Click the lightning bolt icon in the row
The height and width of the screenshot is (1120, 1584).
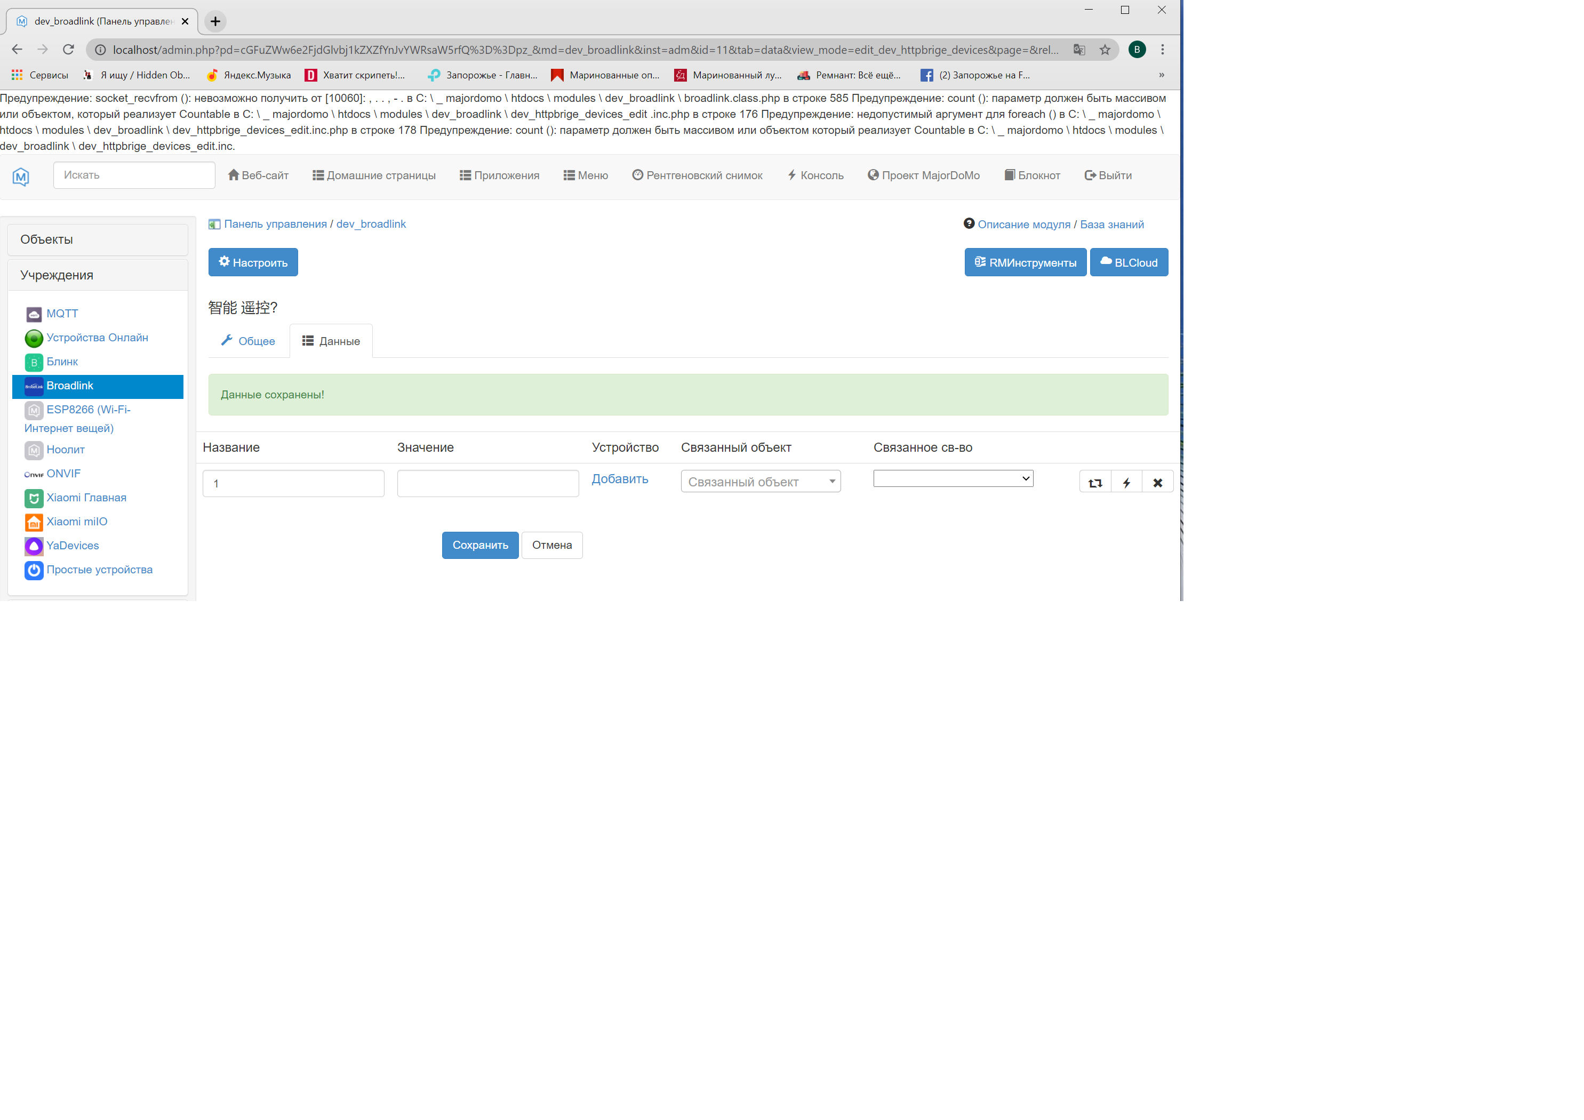(x=1126, y=482)
